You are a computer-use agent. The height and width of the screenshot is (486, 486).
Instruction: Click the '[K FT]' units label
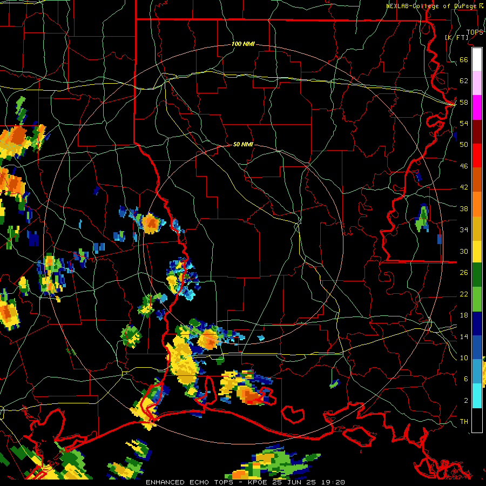457,38
